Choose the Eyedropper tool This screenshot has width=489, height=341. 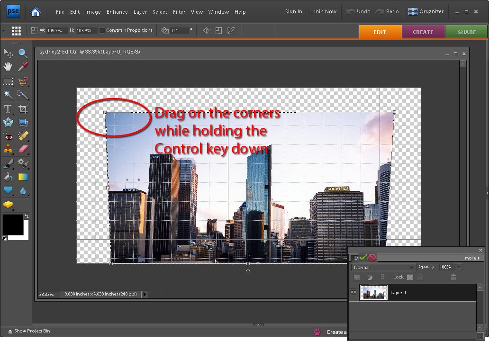point(23,66)
